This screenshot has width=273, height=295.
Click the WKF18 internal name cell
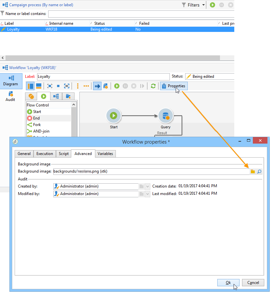point(51,29)
